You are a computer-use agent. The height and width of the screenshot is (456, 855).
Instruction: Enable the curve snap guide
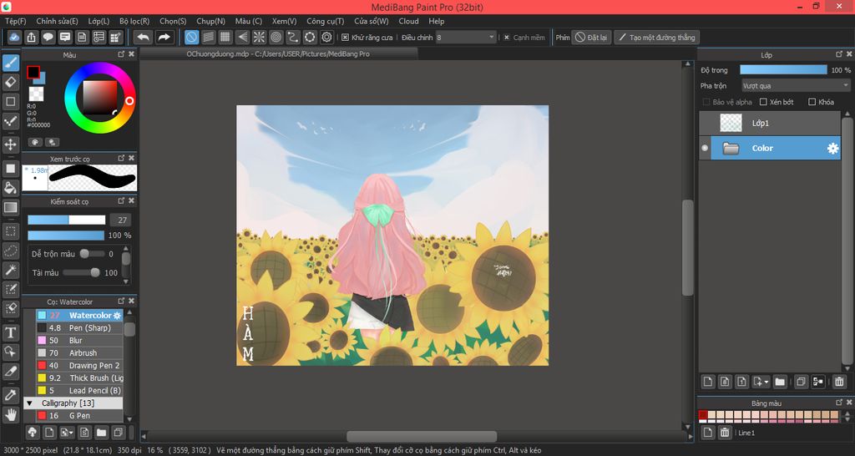(293, 37)
